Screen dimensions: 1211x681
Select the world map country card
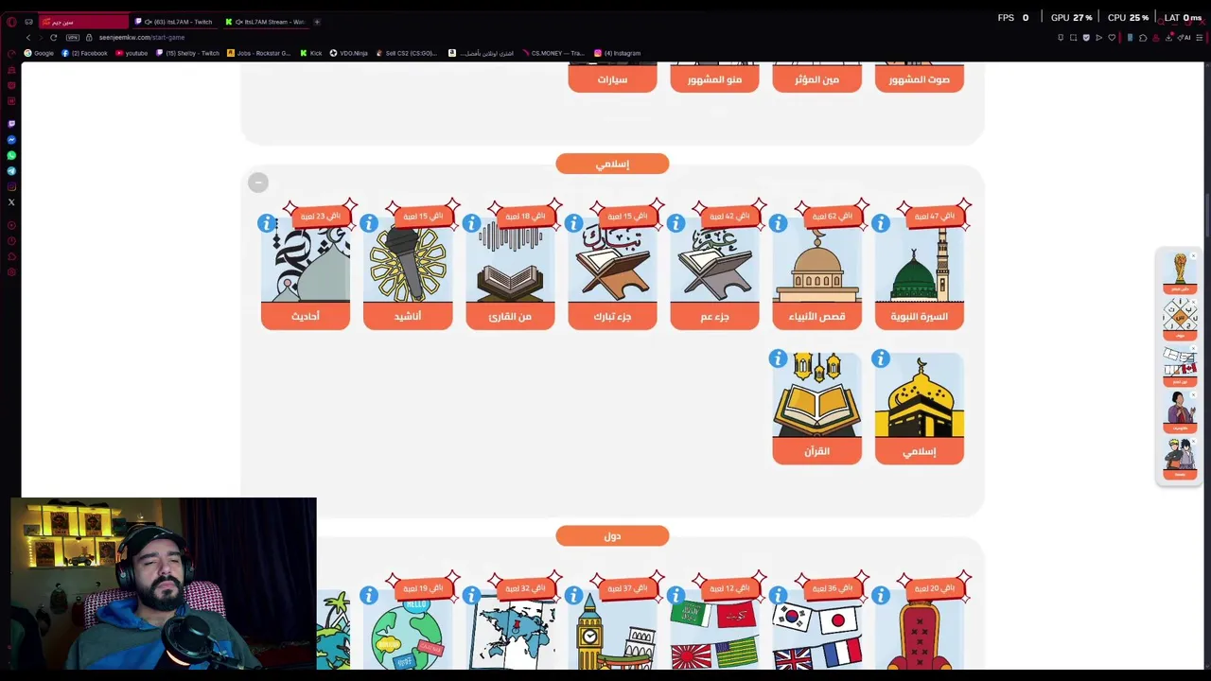(x=510, y=629)
